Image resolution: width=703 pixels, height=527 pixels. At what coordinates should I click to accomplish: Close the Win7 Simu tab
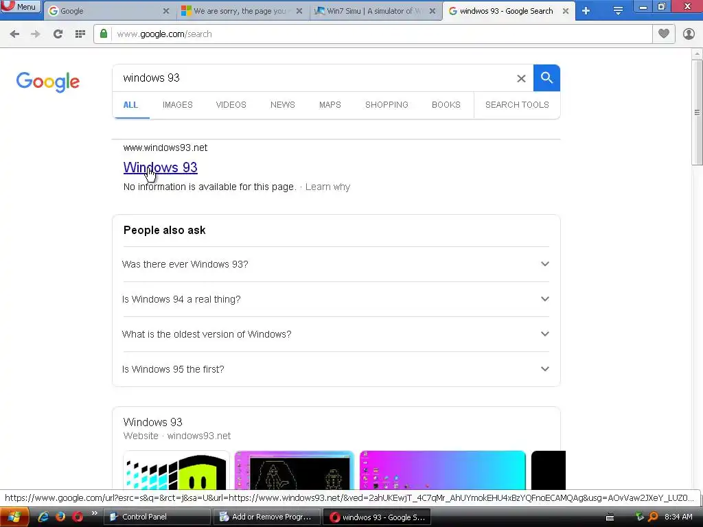tap(433, 11)
